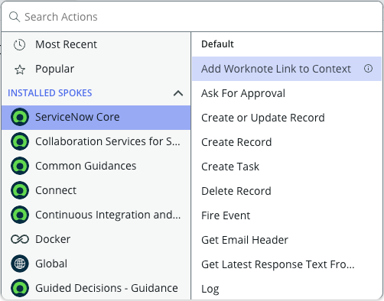Select Collaboration Services for S... spoke
The width and height of the screenshot is (384, 301).
click(96, 142)
